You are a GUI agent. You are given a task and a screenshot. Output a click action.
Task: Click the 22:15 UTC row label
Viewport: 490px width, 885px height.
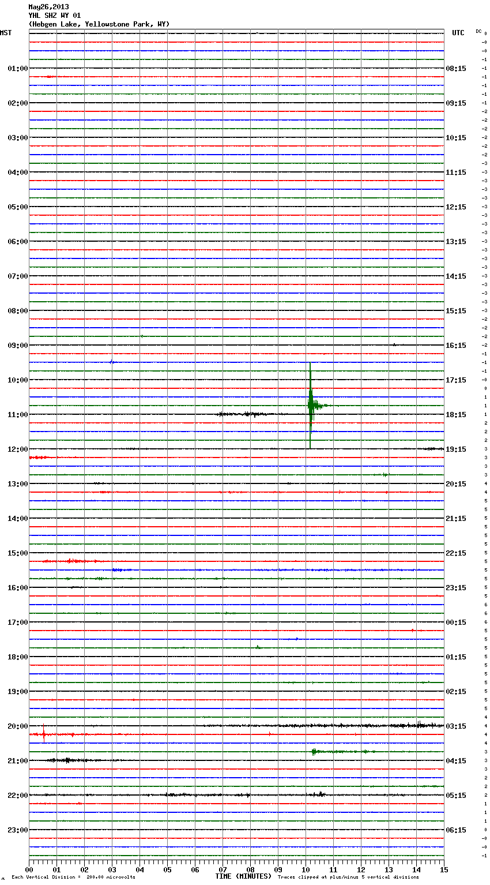pos(456,553)
